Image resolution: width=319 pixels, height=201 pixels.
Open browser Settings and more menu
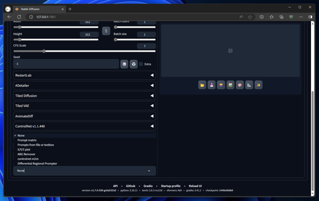coord(301,17)
